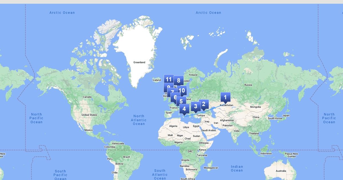Click the Bolivia label
This screenshot has width=343, height=180.
(119, 164)
